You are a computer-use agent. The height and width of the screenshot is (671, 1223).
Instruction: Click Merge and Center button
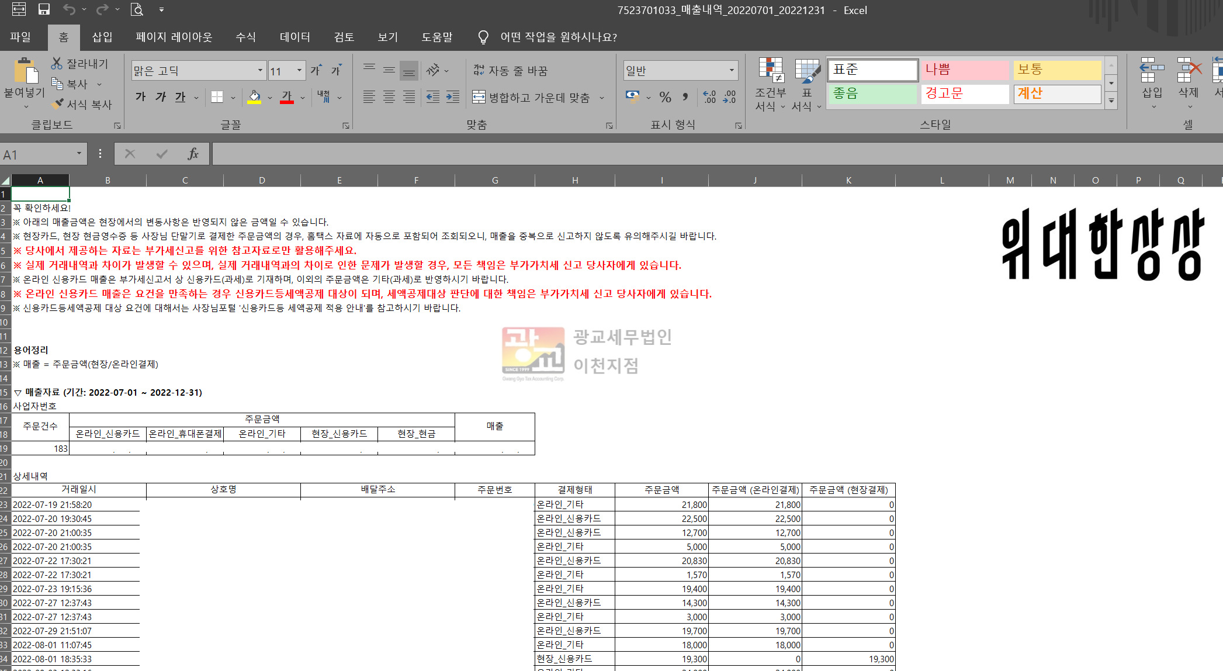pyautogui.click(x=532, y=97)
